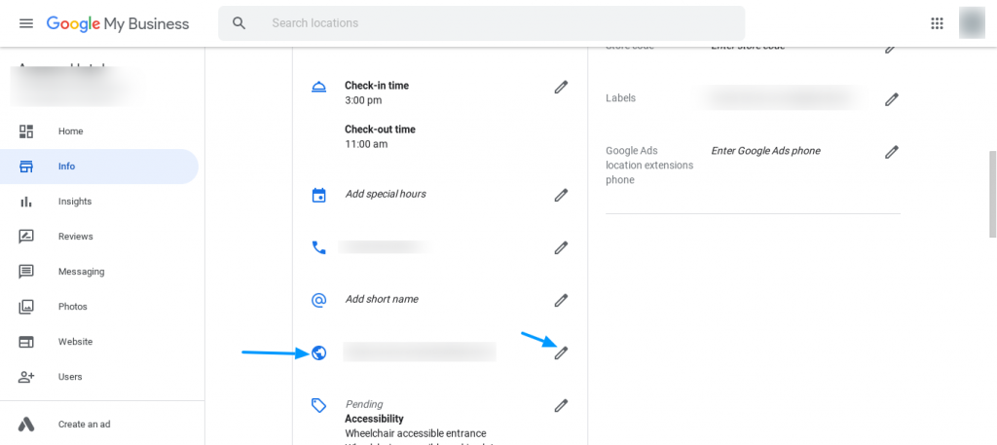The height and width of the screenshot is (445, 997).
Task: Click the Check-out time heading
Action: pos(380,130)
